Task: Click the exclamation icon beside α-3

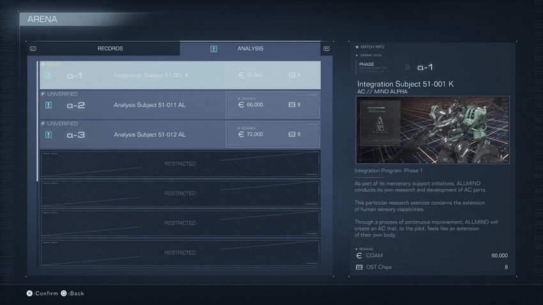Action: coord(49,135)
